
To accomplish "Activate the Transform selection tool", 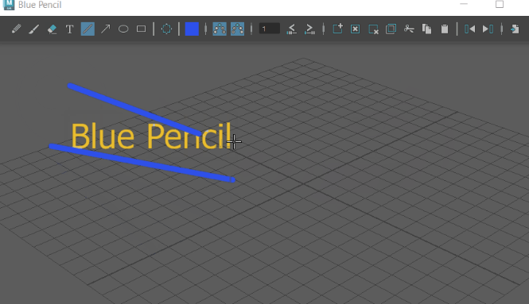I will pyautogui.click(x=166, y=29).
